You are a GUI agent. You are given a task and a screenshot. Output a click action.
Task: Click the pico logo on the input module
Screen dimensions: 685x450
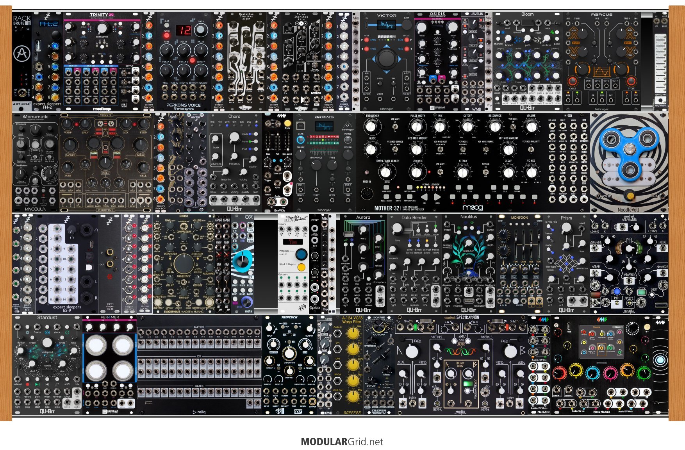[x=315, y=308]
